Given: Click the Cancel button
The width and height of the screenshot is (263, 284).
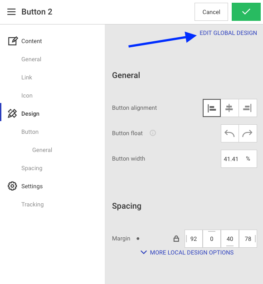Looking at the screenshot, I should [x=211, y=12].
